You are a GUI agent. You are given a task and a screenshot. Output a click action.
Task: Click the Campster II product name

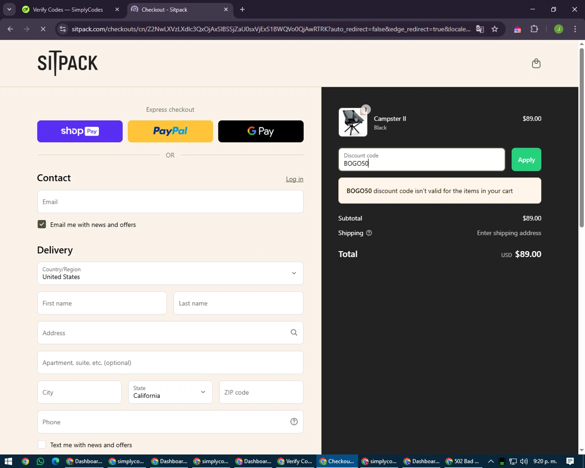click(x=390, y=119)
